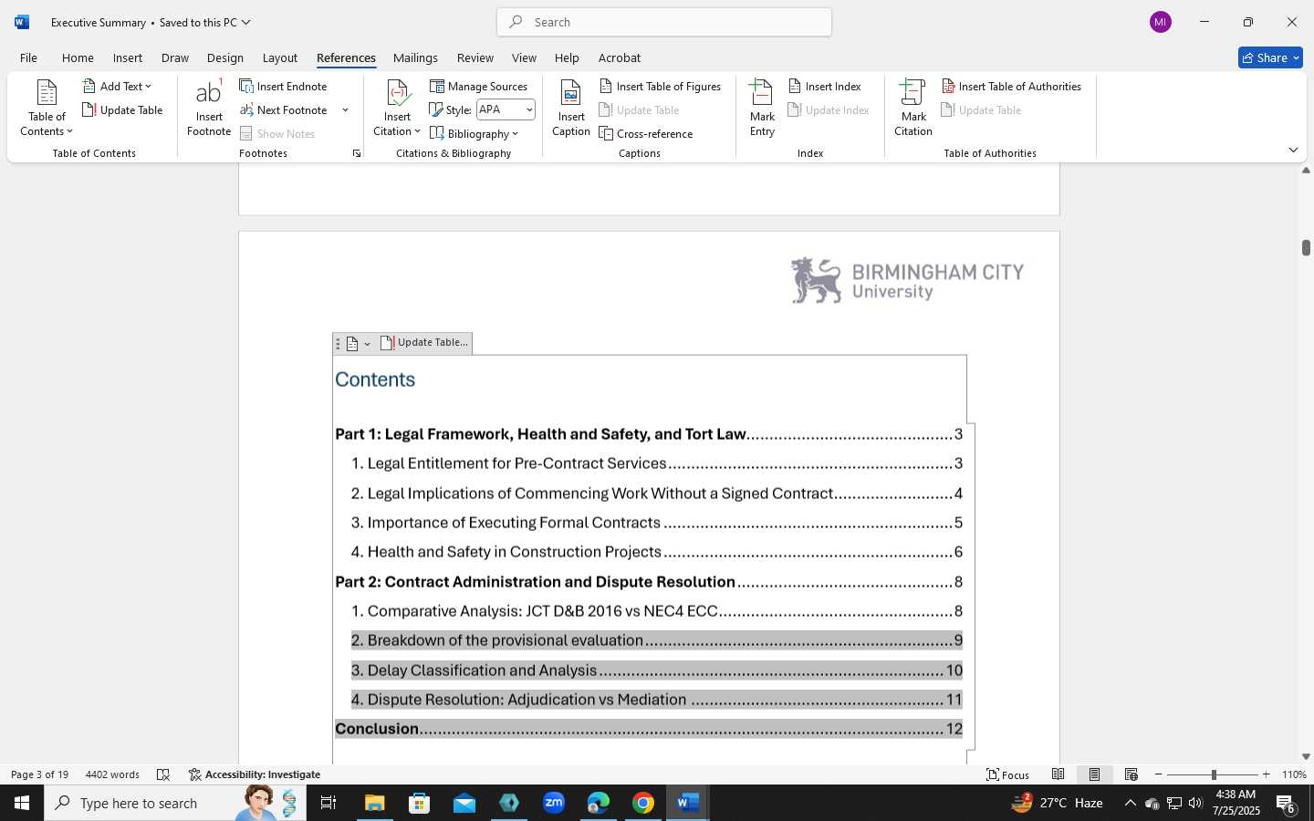Move the zoom slider handle
Image resolution: width=1314 pixels, height=821 pixels.
pos(1214,774)
